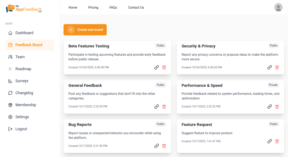This screenshot has height=157, width=288.
Task: Navigate to Surveys in the sidebar
Action: tap(22, 81)
